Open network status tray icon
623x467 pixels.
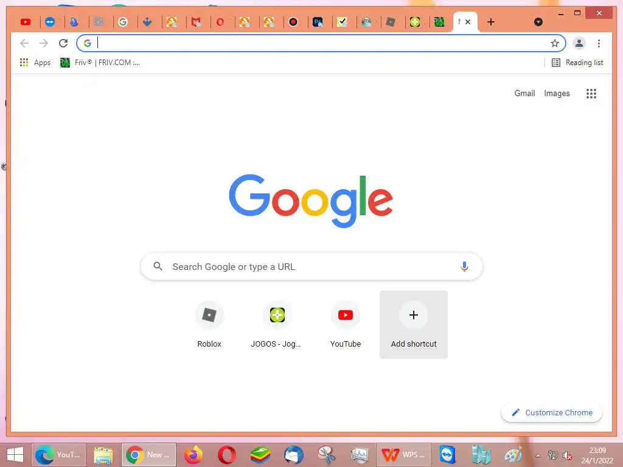[x=552, y=455]
